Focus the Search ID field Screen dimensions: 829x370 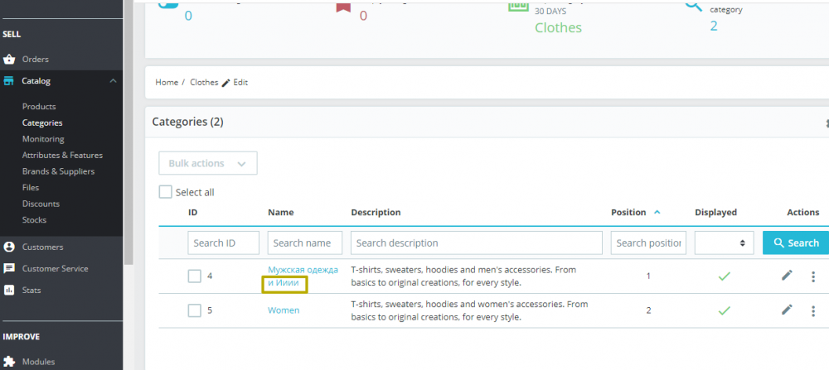[223, 243]
